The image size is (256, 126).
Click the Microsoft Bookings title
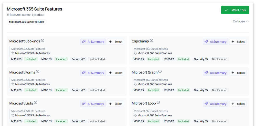pyautogui.click(x=25, y=41)
